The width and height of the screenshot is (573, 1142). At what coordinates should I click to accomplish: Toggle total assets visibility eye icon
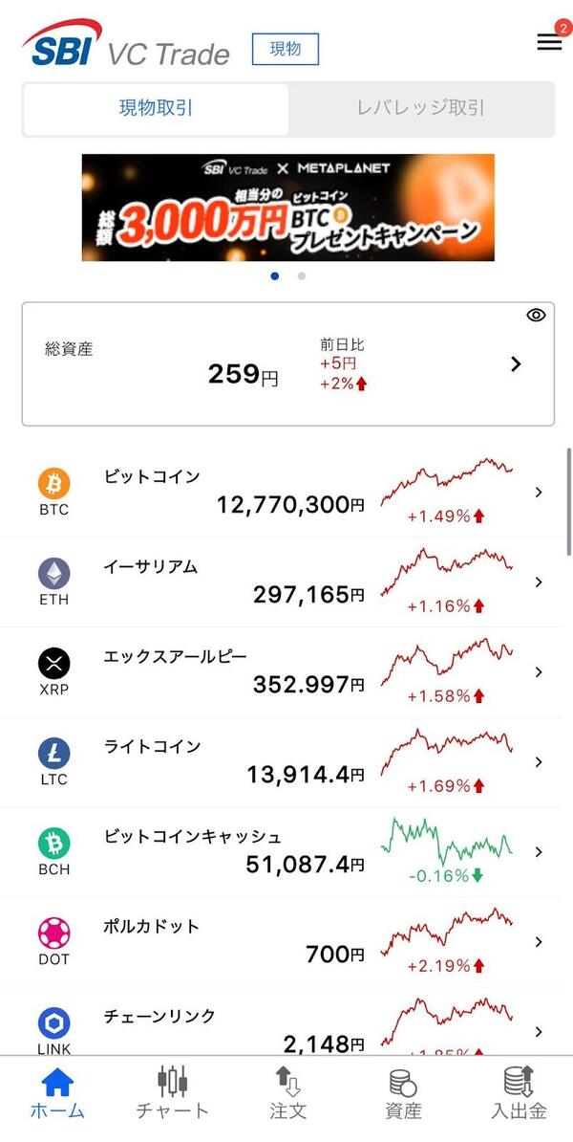pyautogui.click(x=536, y=315)
